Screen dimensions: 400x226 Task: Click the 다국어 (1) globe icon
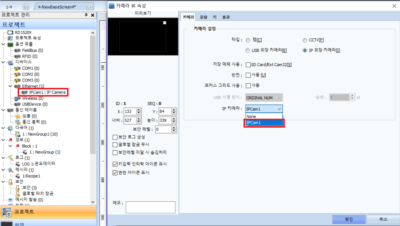tap(10, 128)
